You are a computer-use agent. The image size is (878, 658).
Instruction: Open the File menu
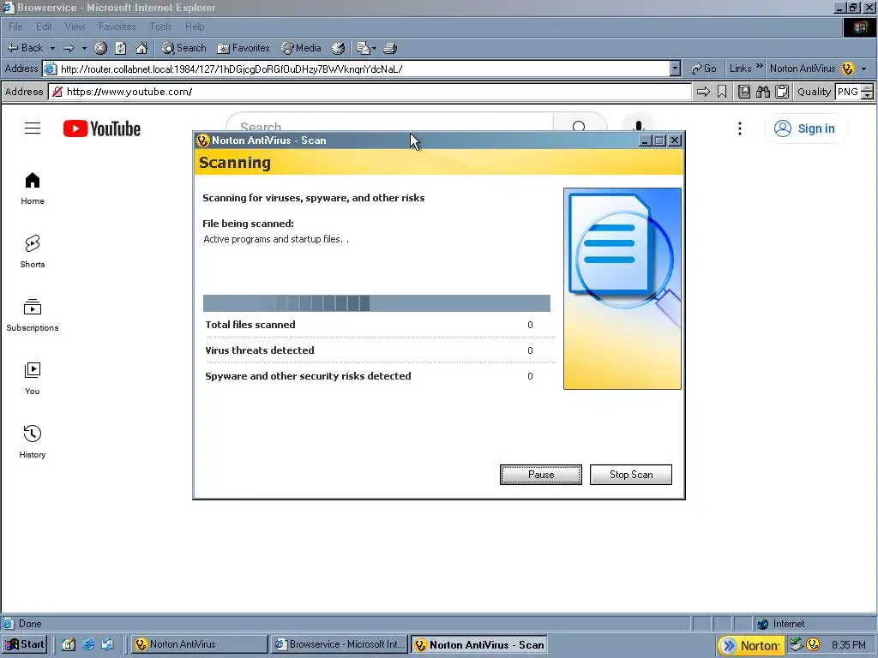click(x=15, y=27)
